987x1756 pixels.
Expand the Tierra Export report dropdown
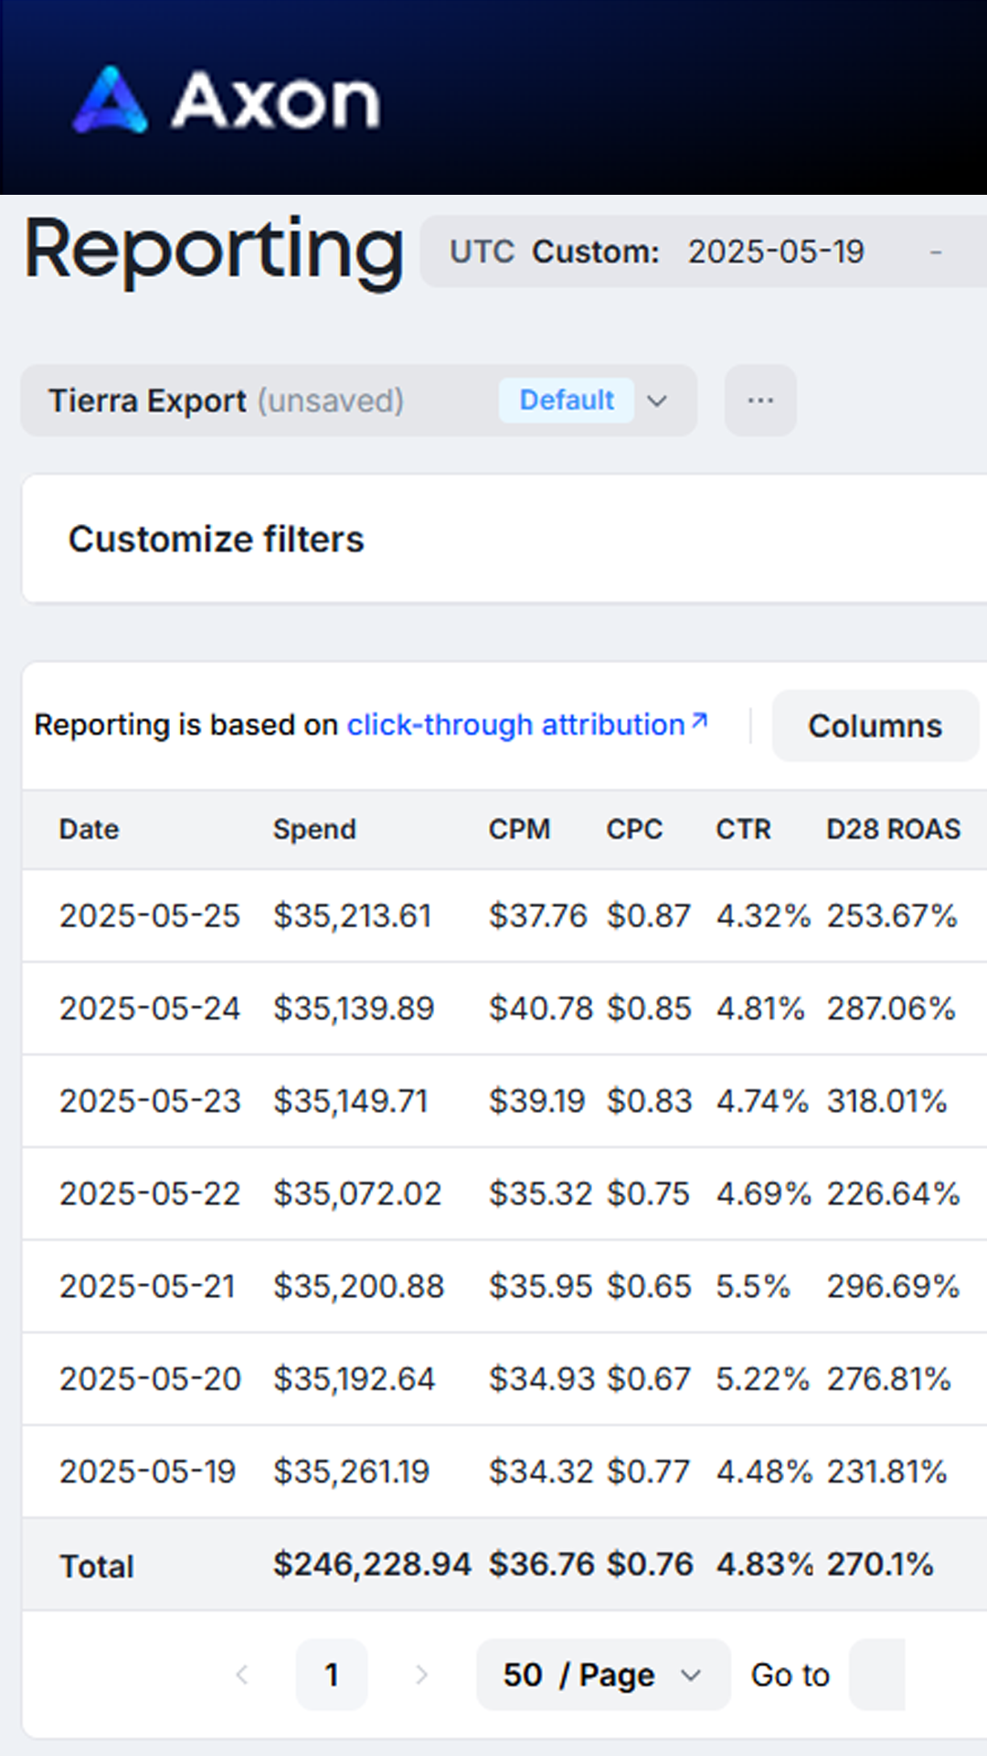[657, 401]
